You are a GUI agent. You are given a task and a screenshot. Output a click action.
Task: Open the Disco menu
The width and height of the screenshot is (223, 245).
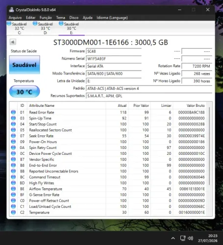pyautogui.click(x=74, y=18)
